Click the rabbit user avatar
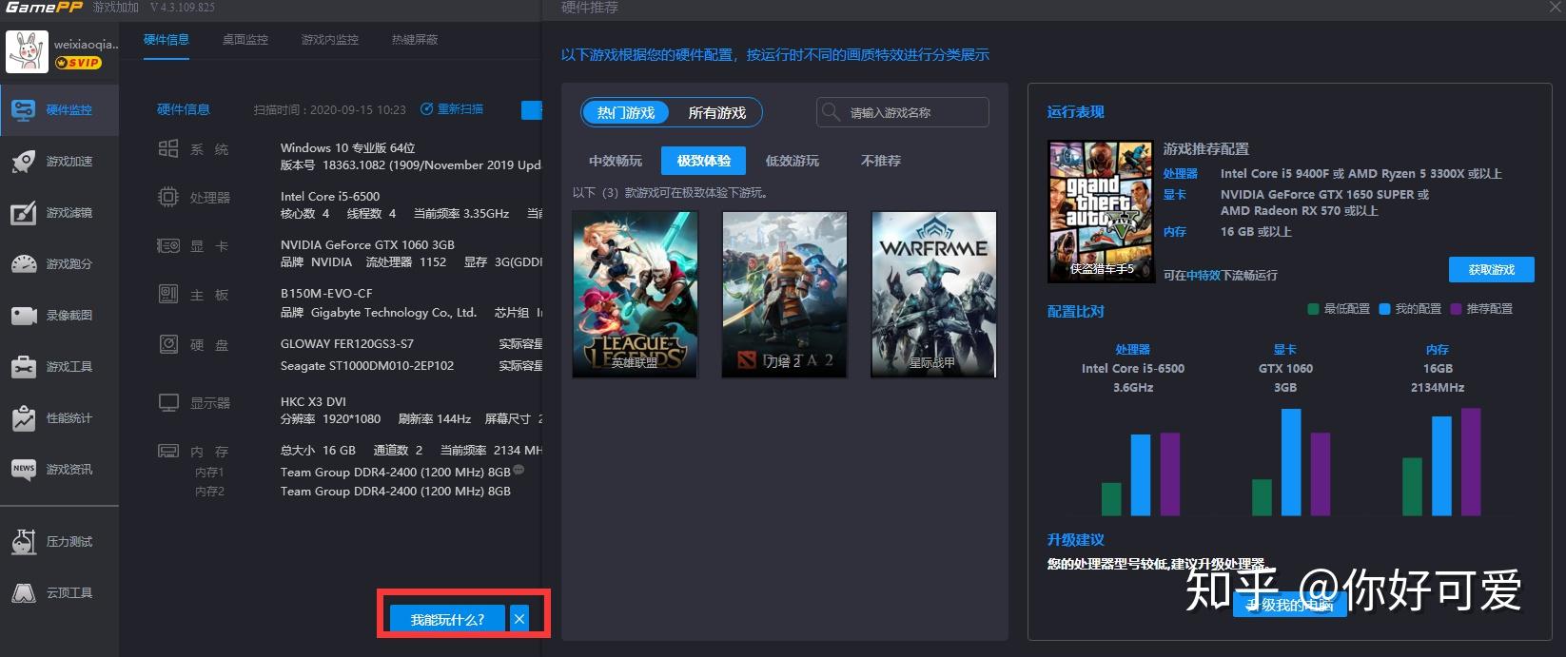This screenshot has height=657, width=1566. 27,51
